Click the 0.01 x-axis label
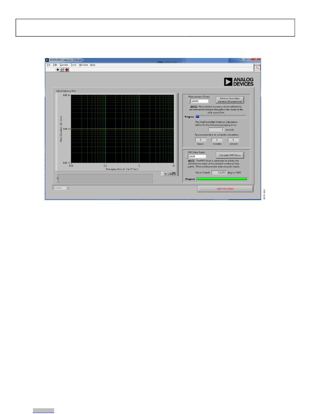This screenshot has height=414, width=320. click(71, 166)
